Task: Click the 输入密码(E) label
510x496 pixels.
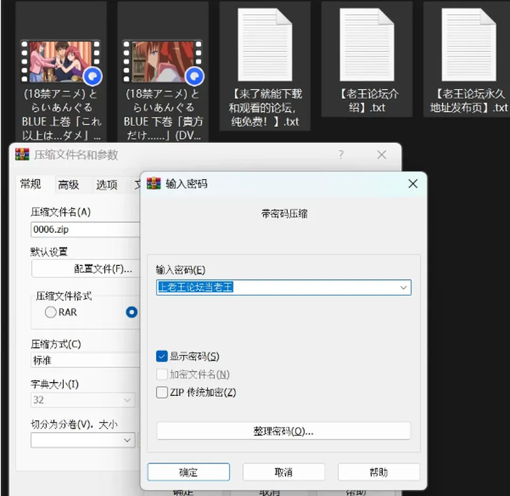Action: tap(181, 270)
